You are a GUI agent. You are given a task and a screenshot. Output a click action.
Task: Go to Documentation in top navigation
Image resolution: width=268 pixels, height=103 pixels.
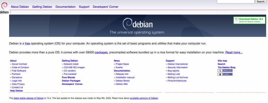[x=65, y=7]
